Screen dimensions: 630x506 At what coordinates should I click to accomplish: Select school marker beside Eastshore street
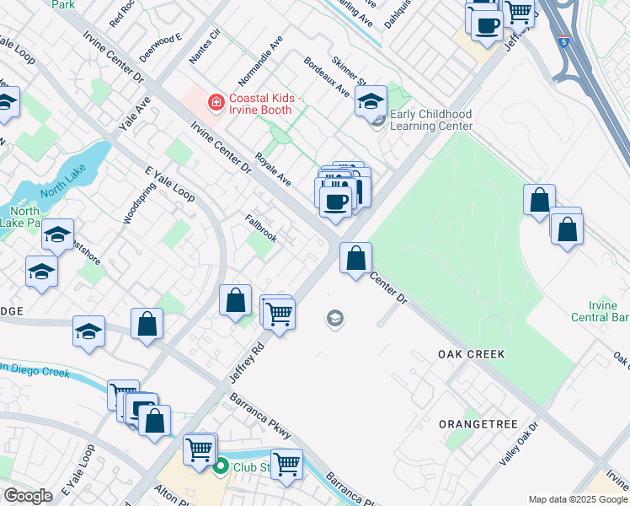click(x=41, y=274)
